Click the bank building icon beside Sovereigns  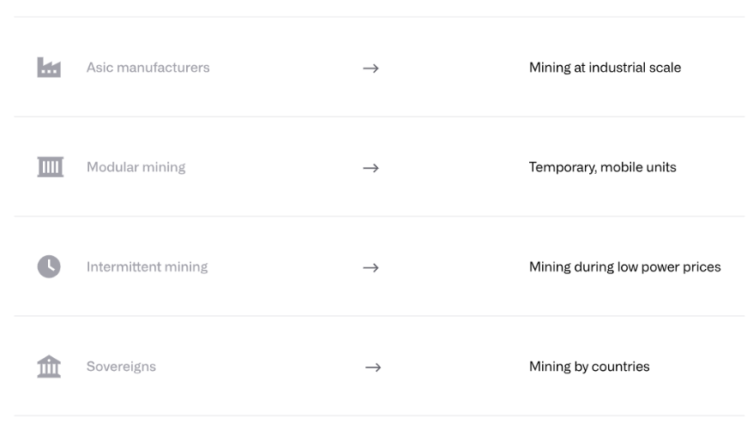[49, 367]
